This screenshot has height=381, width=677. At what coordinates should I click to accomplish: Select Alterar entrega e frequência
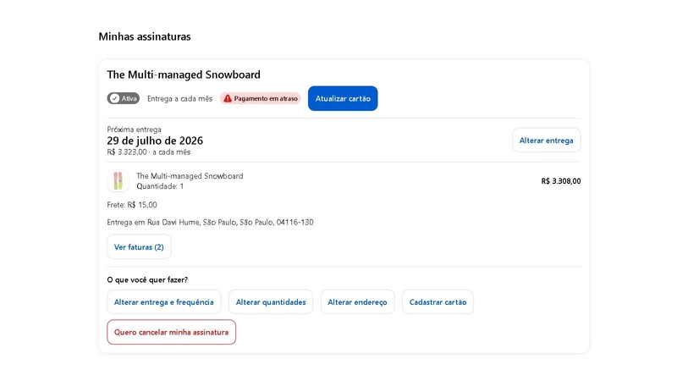(x=164, y=302)
